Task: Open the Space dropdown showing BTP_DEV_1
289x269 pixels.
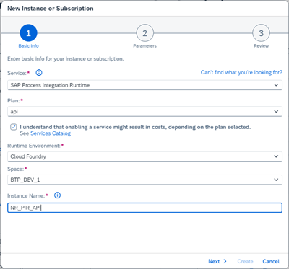Action: coord(144,180)
